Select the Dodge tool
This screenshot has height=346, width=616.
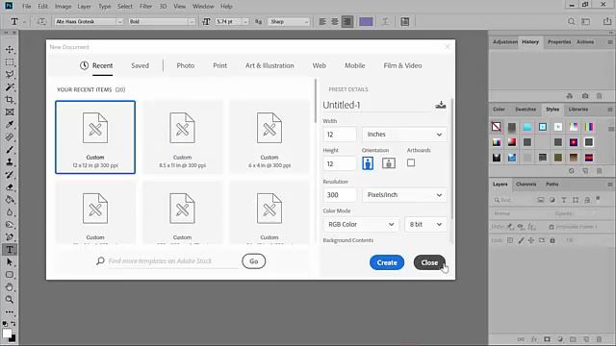(10, 225)
